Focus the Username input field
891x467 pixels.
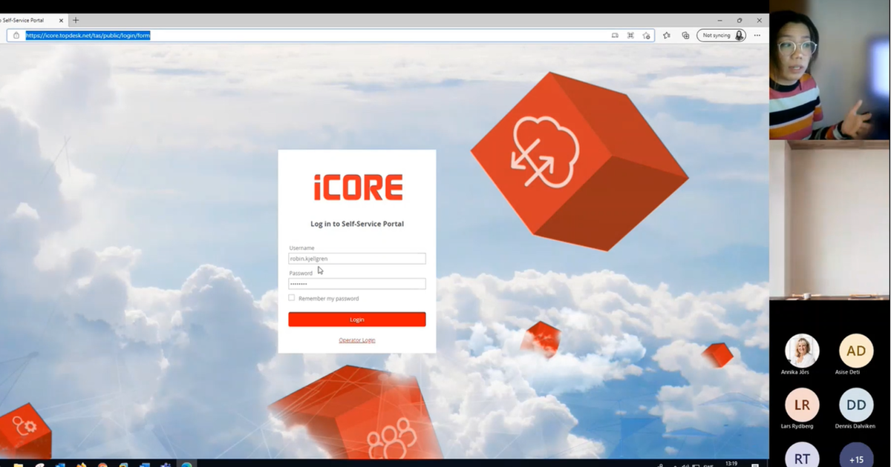(x=357, y=259)
